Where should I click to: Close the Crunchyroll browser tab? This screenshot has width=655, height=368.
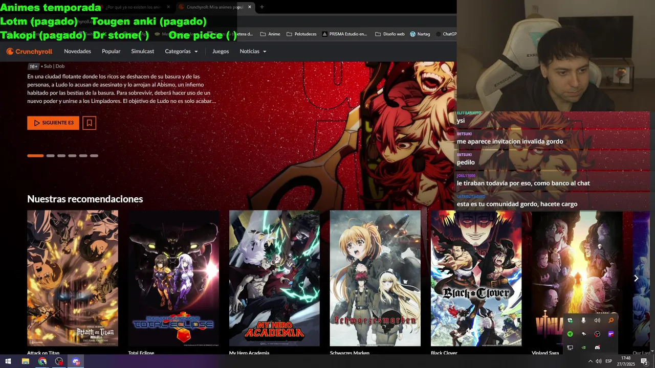pos(250,7)
